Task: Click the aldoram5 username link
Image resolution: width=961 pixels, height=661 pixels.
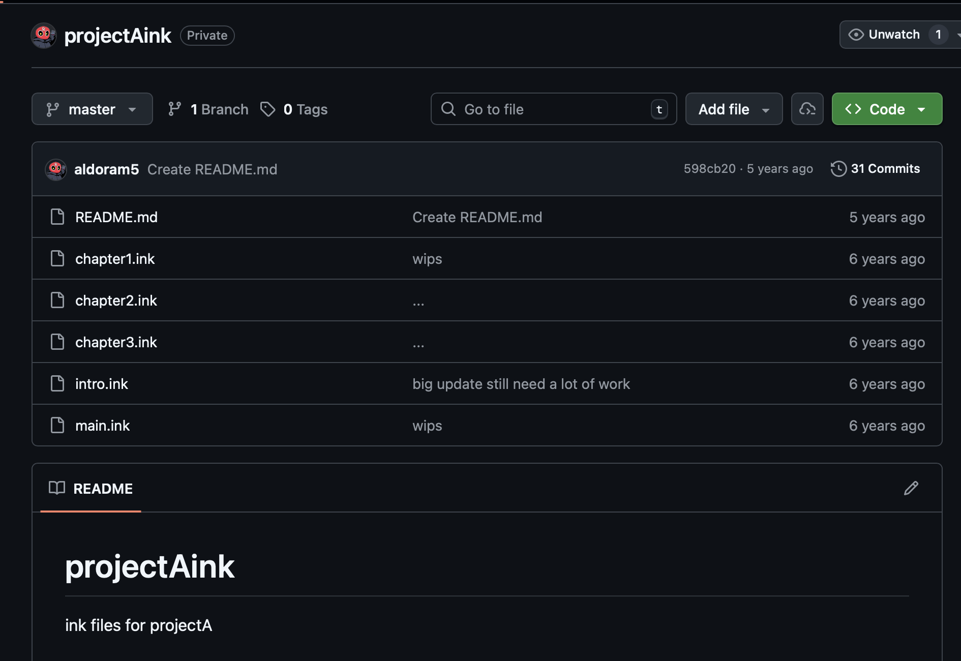Action: (x=106, y=169)
